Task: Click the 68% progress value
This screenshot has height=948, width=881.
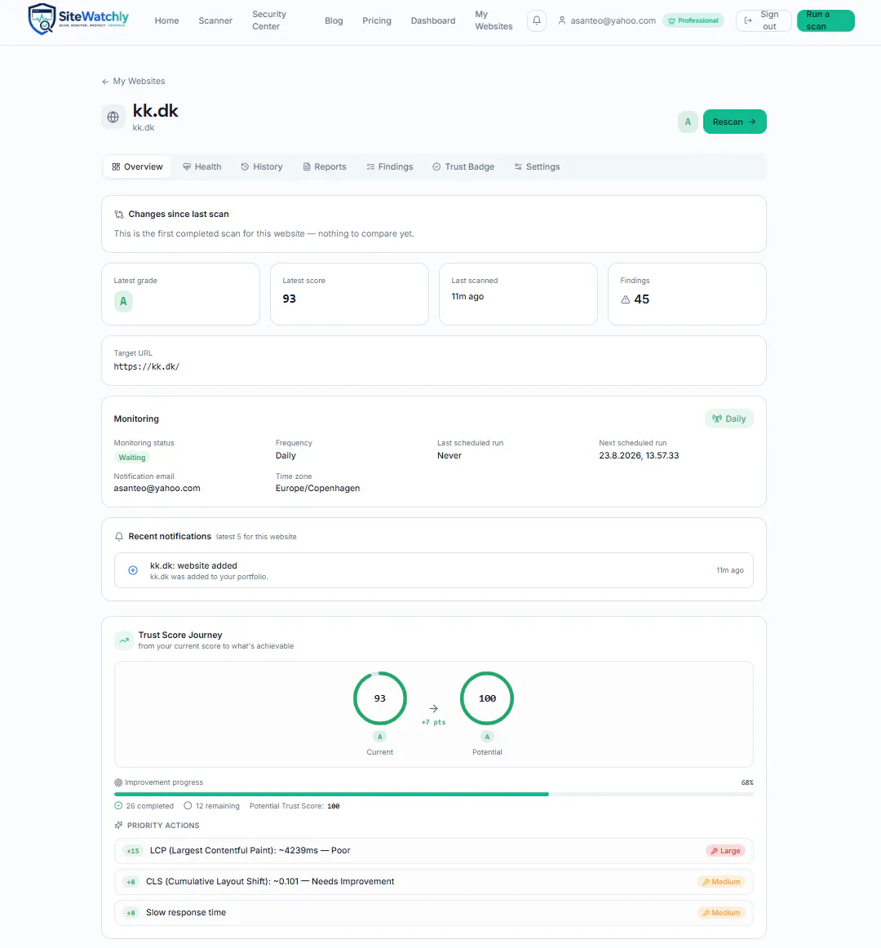Action: [x=747, y=782]
